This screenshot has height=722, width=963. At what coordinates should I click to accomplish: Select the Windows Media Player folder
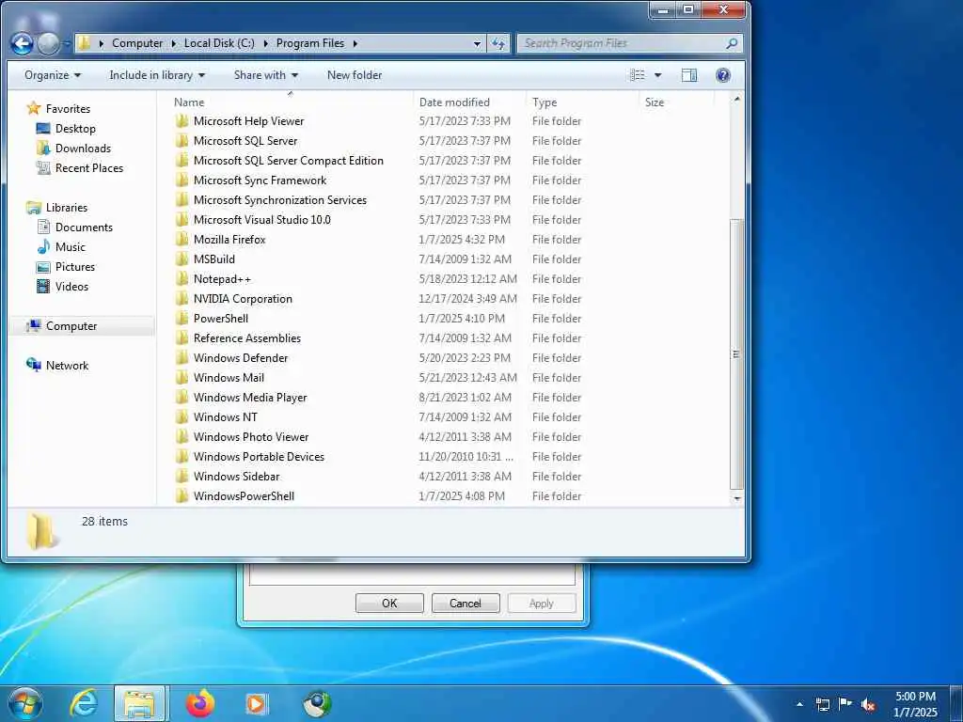click(x=250, y=398)
